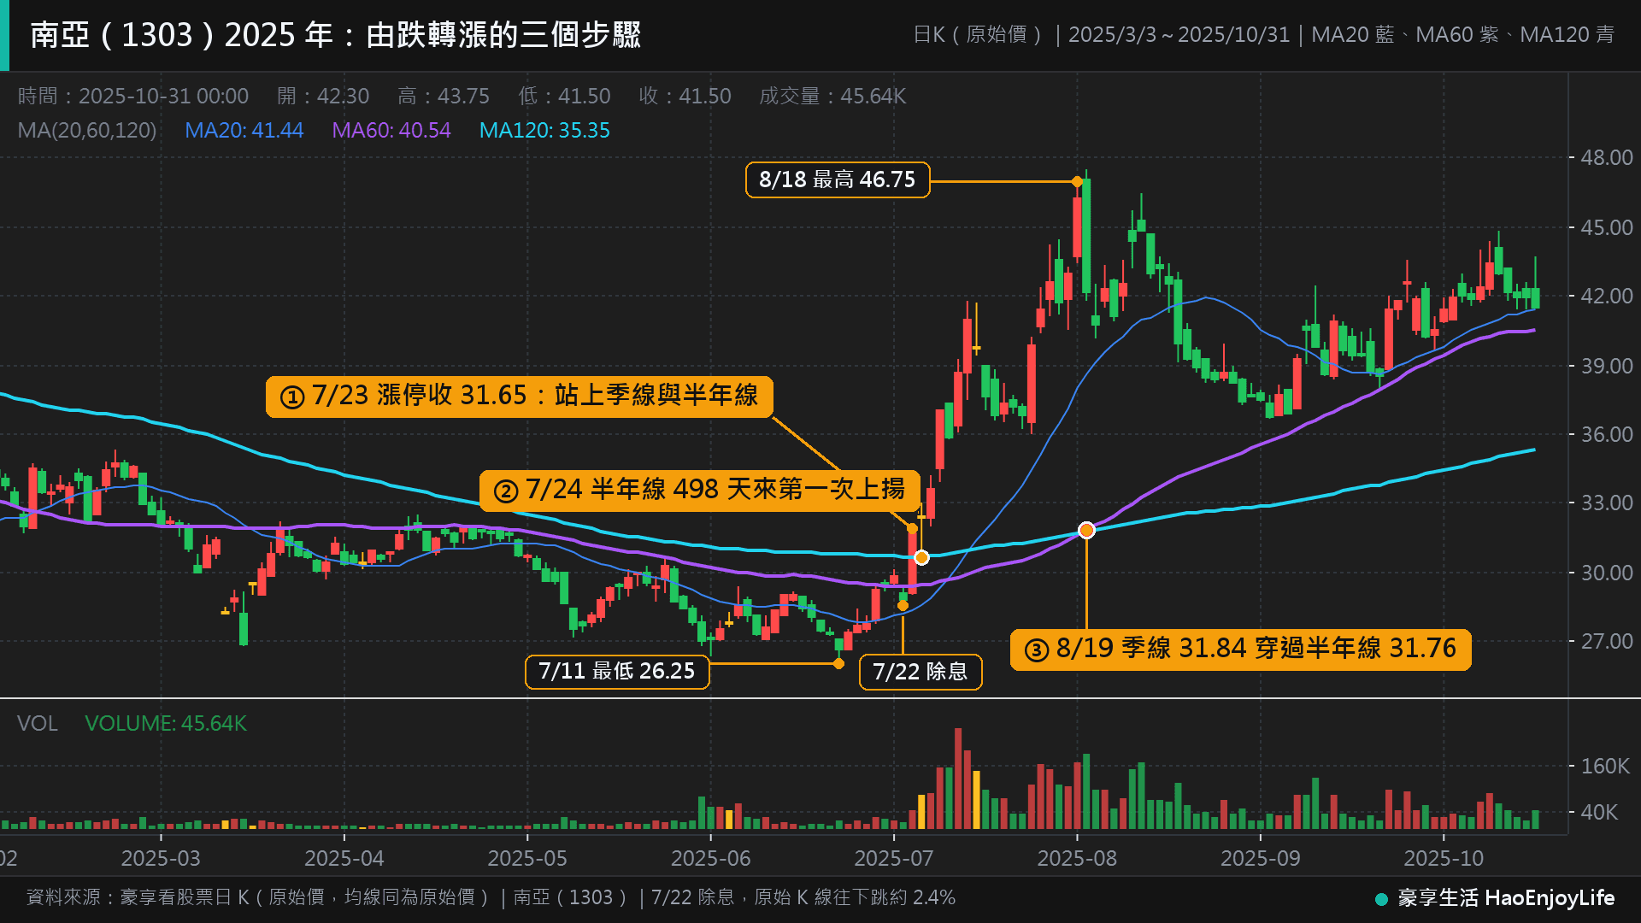Click the 33.00 price axis label
Image resolution: width=1641 pixels, height=923 pixels.
point(1606,503)
